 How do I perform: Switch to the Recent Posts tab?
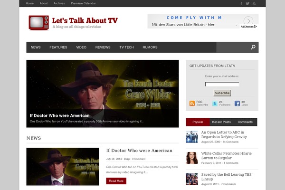tap(221, 122)
